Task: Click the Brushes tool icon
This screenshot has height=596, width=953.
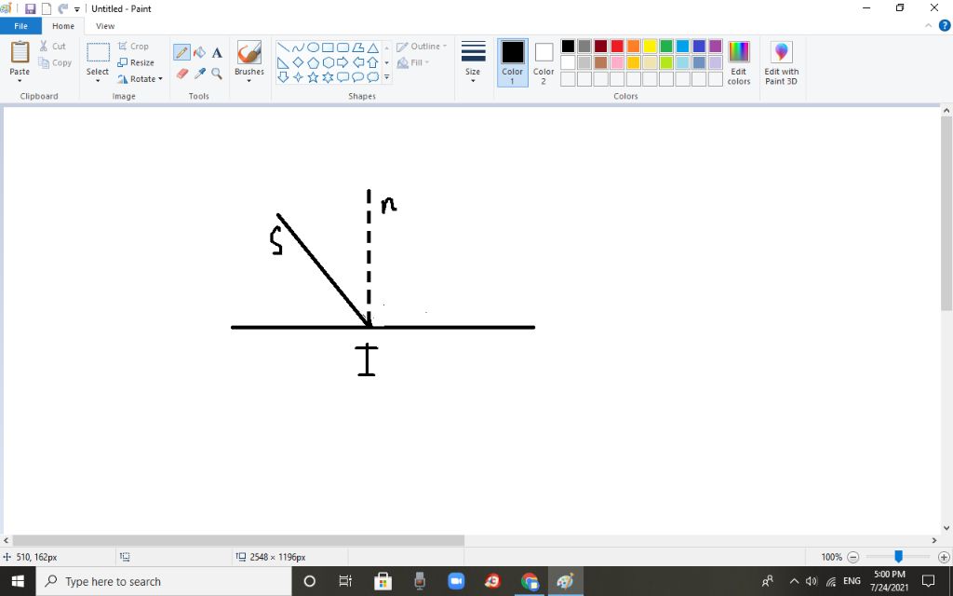Action: pyautogui.click(x=249, y=53)
